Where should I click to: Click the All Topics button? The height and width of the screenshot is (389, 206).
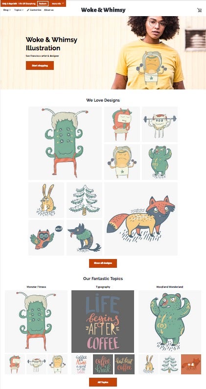(x=103, y=382)
